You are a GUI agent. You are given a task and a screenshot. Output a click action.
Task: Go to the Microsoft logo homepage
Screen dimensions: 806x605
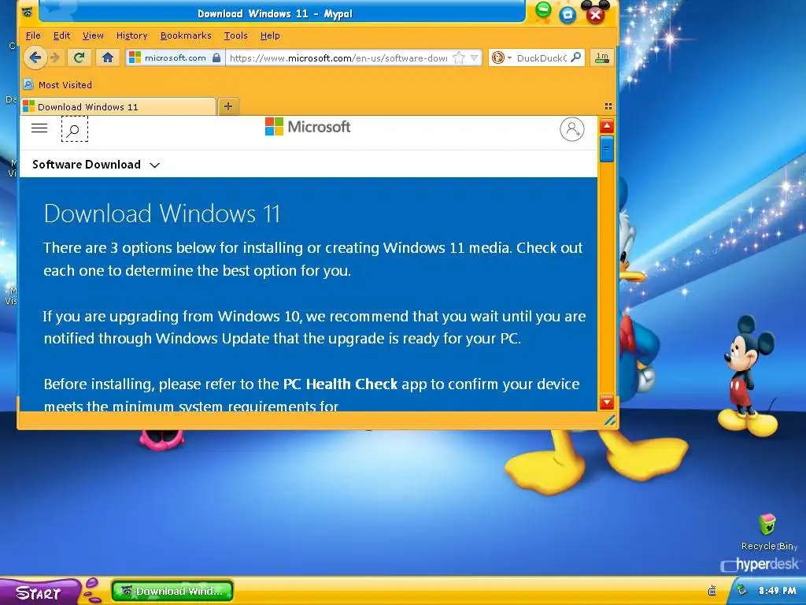pyautogui.click(x=308, y=127)
